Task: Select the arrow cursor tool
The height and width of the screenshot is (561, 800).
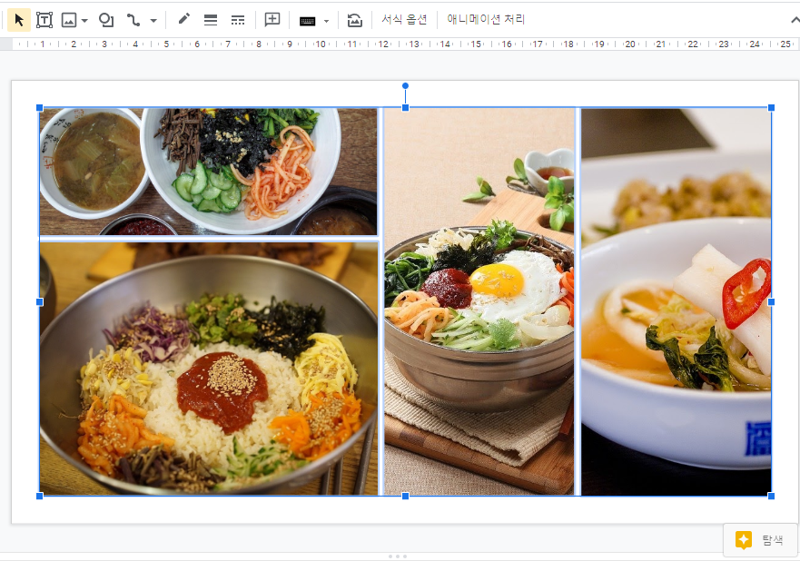Action: tap(19, 20)
